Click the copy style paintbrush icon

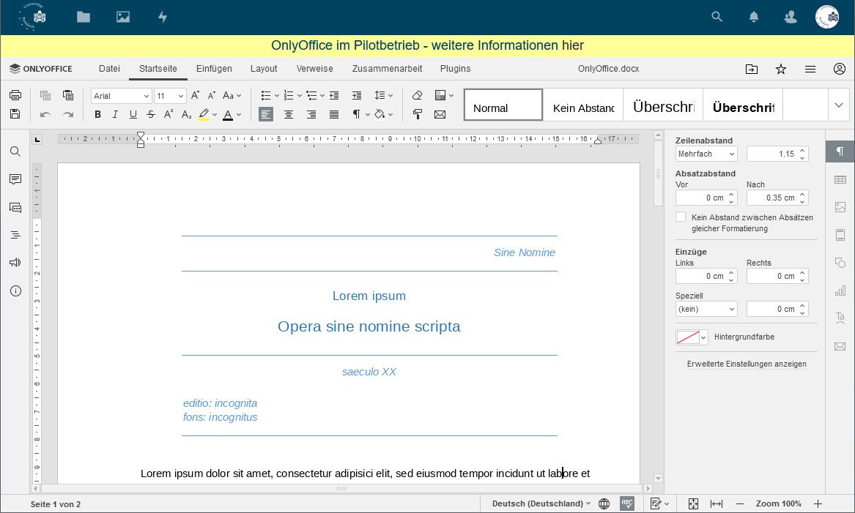[418, 114]
